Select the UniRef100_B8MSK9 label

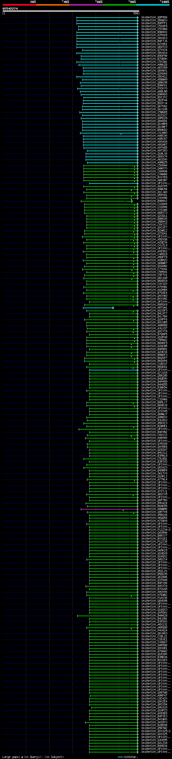pyautogui.click(x=154, y=305)
